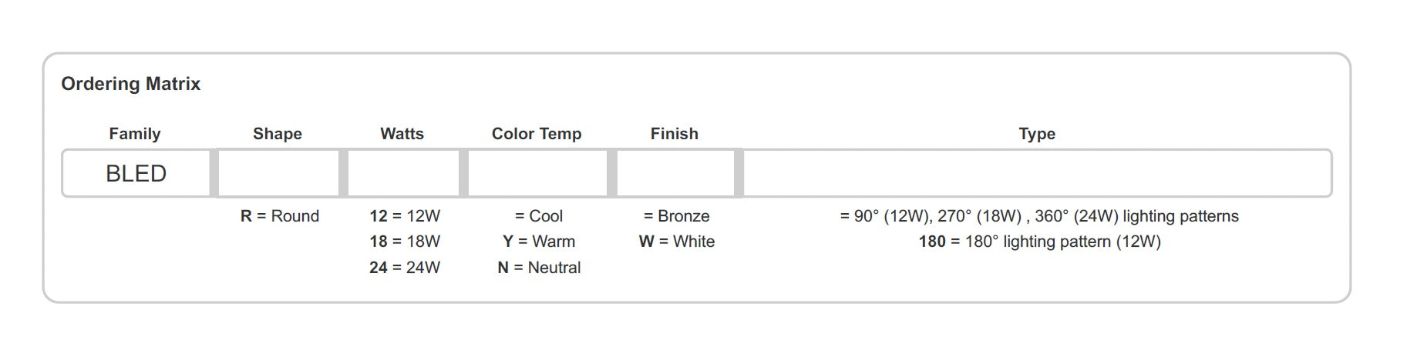
Task: Select the 180° lighting pattern option
Action: click(x=1039, y=242)
